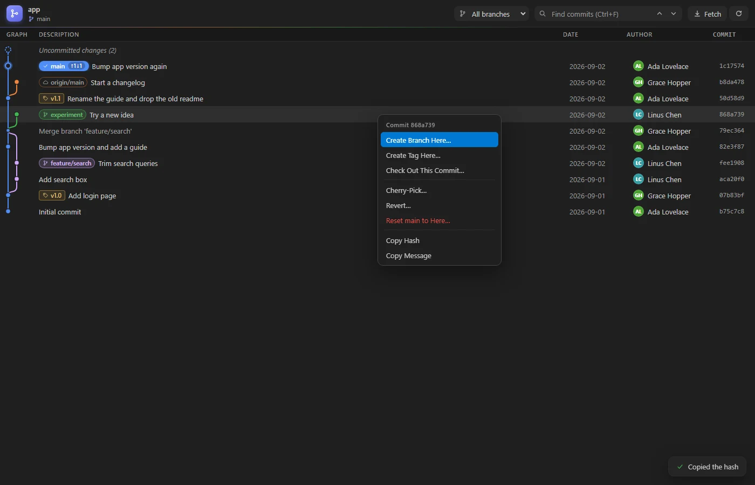755x485 pixels.
Task: Click the uncommitted changes graph node
Action: (x=8, y=50)
